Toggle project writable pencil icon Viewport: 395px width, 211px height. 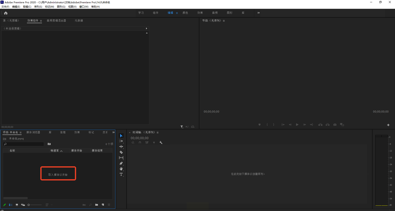4,205
